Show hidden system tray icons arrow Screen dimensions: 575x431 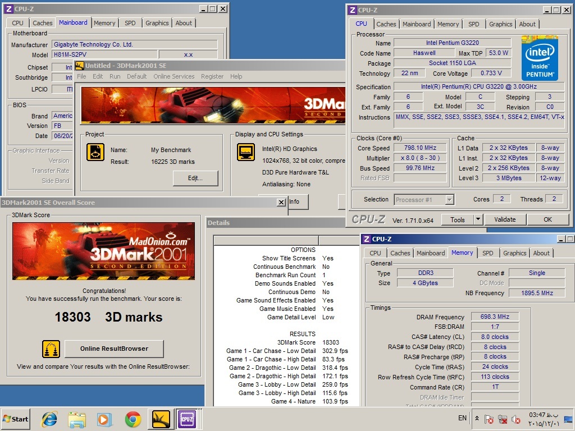[477, 418]
